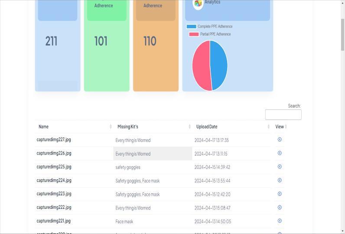Sort table by Missing Kit's column
The image size is (345, 234).
click(x=153, y=127)
